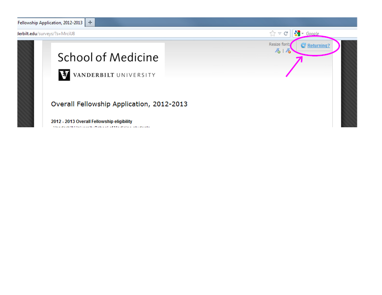Click the Overall Fellowship eligibility bold text

92,121
